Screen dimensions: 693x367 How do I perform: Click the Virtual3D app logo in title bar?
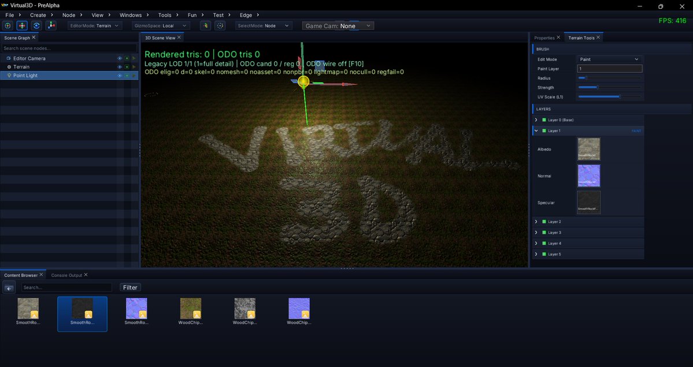pyautogui.click(x=5, y=5)
